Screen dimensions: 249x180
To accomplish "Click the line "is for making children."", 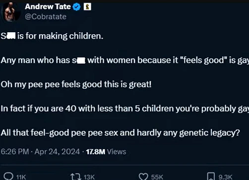I will 60,36.
